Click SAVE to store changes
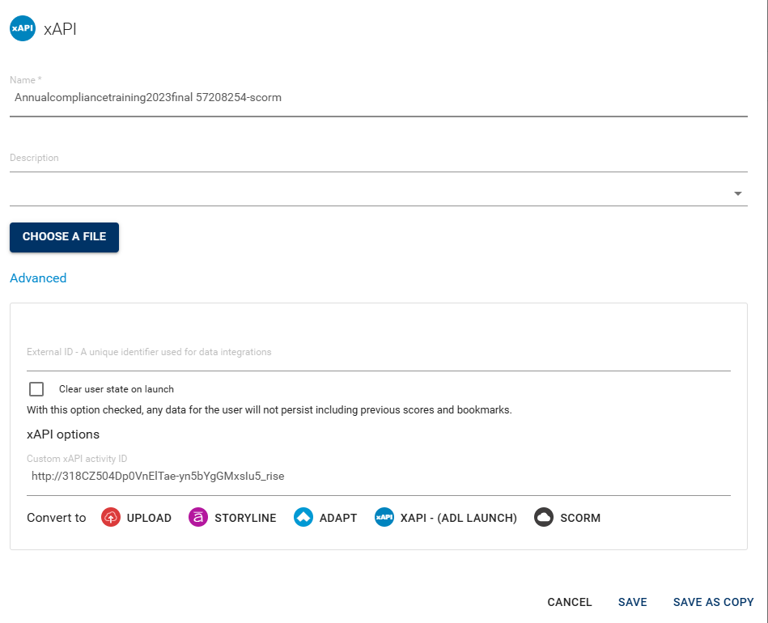768x623 pixels. [x=632, y=602]
